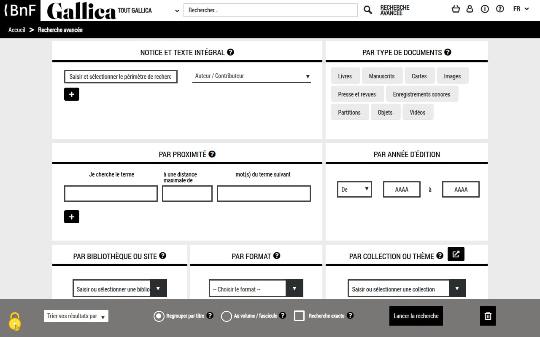Viewport: 540px width, 337px height.
Task: Open the basket icon in header
Action: pyautogui.click(x=456, y=9)
